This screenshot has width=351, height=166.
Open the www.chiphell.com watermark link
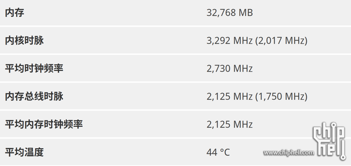[x=289, y=153]
